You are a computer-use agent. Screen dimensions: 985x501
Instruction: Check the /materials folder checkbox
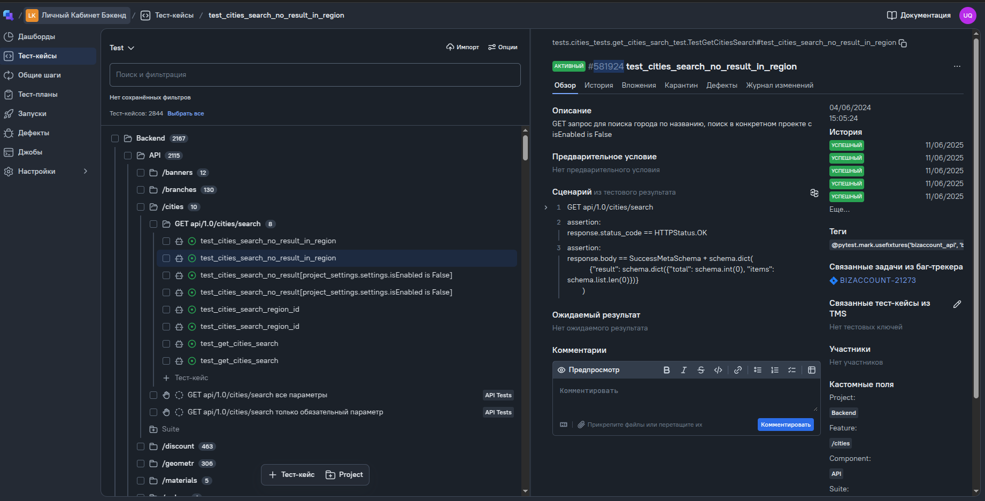click(x=141, y=481)
